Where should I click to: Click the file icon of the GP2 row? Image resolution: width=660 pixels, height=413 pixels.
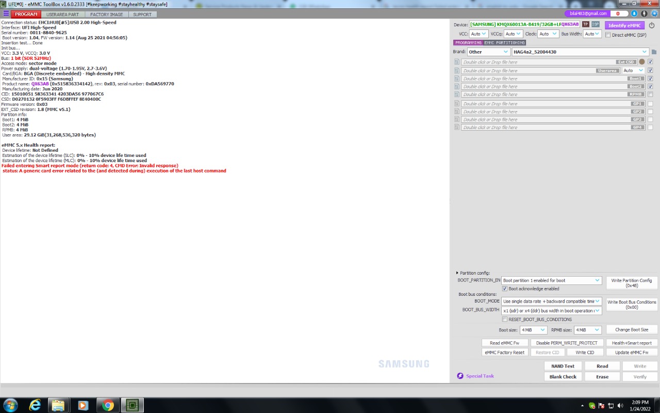point(457,112)
